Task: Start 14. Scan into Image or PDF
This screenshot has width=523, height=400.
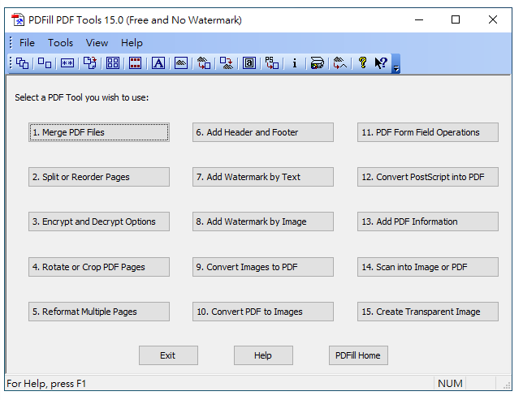Action: [428, 267]
